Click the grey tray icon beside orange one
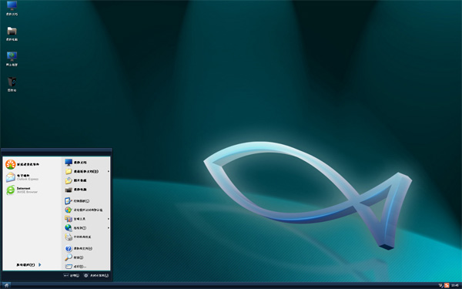This screenshot has height=289, width=462. [x=441, y=285]
